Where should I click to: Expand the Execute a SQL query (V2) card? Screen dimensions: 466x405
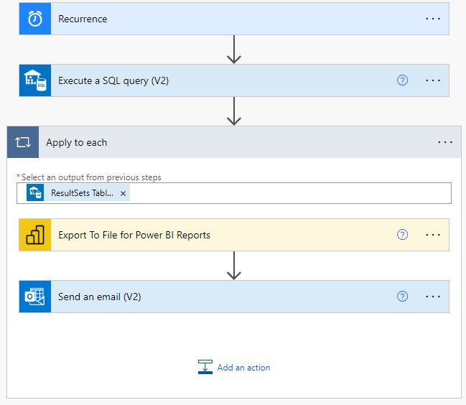point(234,80)
